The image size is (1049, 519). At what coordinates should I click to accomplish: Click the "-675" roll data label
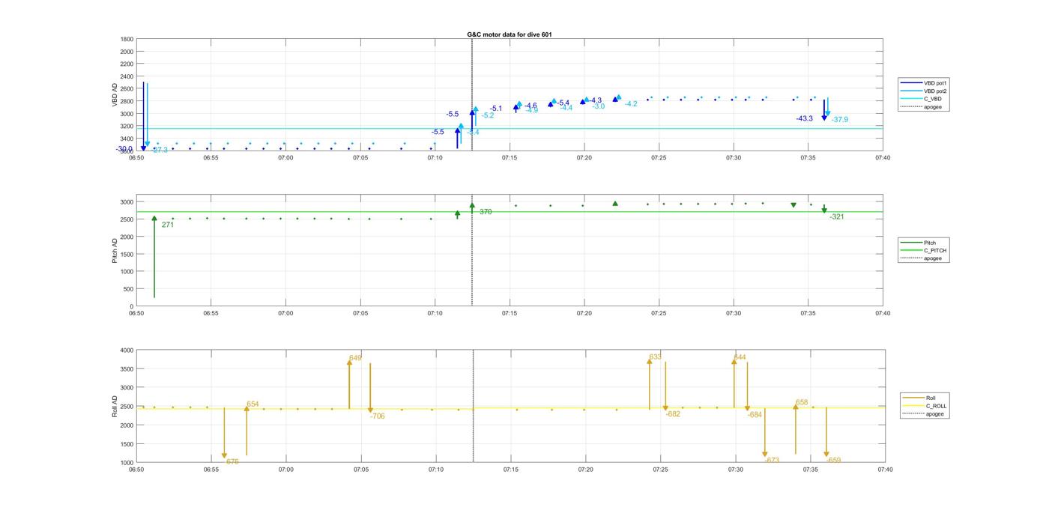pyautogui.click(x=231, y=462)
